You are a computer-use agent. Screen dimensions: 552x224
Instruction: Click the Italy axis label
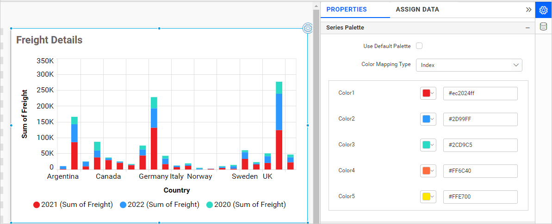[177, 176]
